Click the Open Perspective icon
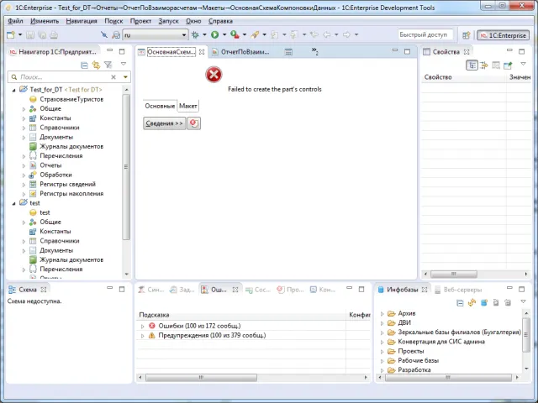This screenshot has height=403, width=538. pyautogui.click(x=466, y=35)
